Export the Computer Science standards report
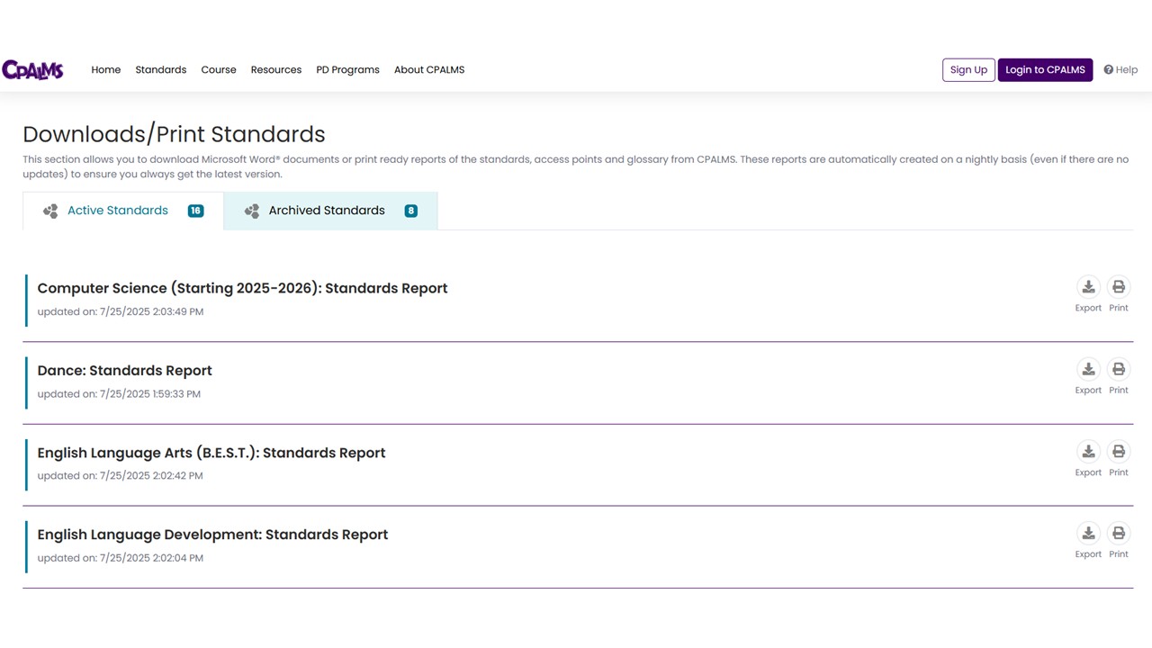The image size is (1152, 648). (1088, 286)
